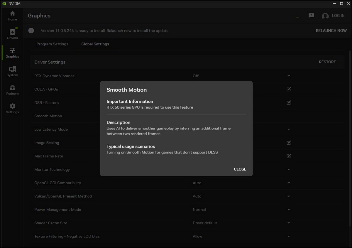Click the Graphics page title
The width and height of the screenshot is (352, 248).
click(x=39, y=16)
